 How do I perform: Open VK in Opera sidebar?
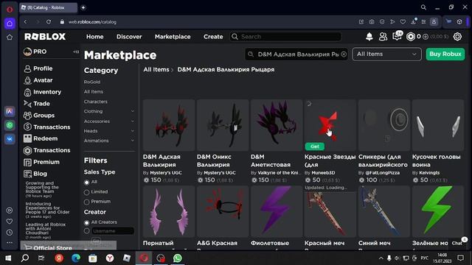[10, 139]
